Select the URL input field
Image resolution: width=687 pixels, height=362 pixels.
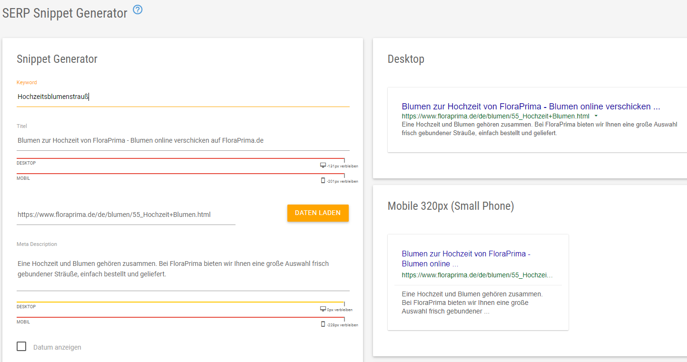point(126,215)
